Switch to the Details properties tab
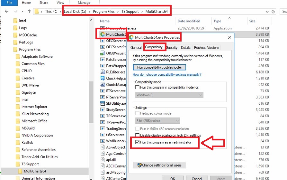 point(185,47)
